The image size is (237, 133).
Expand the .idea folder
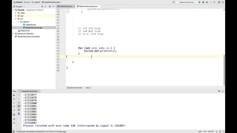(x=16, y=13)
